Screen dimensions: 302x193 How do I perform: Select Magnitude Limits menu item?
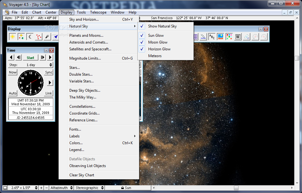[x=99, y=58]
